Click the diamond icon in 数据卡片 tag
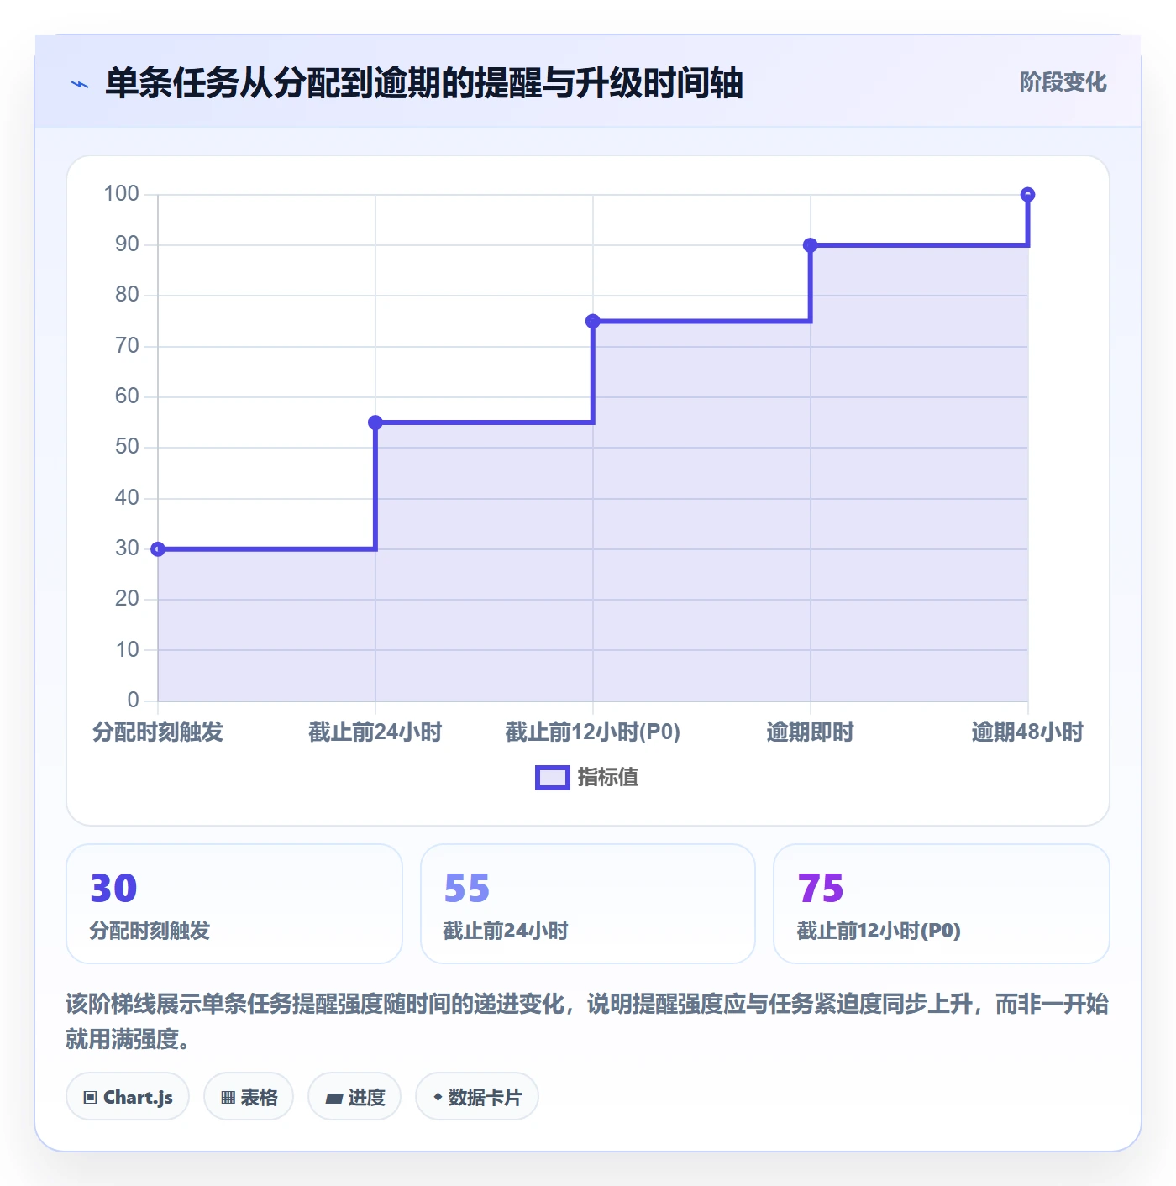 [x=438, y=1097]
